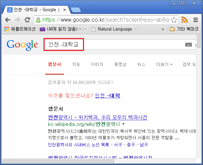Open the Wikipedia result's green dropdown arrow
Viewport: 203px width, 165px height.
123,124
